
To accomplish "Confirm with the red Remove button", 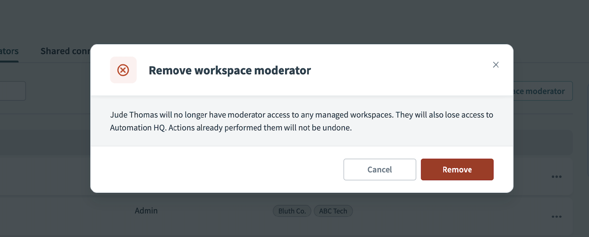I will [x=457, y=169].
